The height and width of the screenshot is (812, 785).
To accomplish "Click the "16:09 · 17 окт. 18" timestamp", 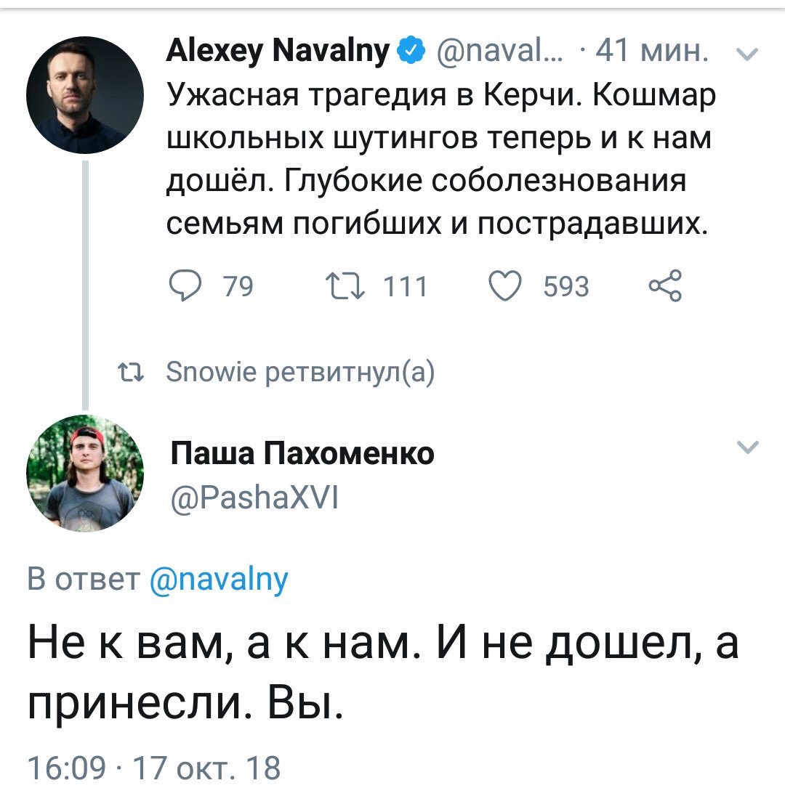I will click(x=153, y=767).
